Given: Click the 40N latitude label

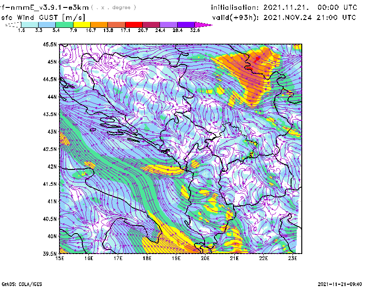Looking at the screenshot, I should pyautogui.click(x=52, y=236).
